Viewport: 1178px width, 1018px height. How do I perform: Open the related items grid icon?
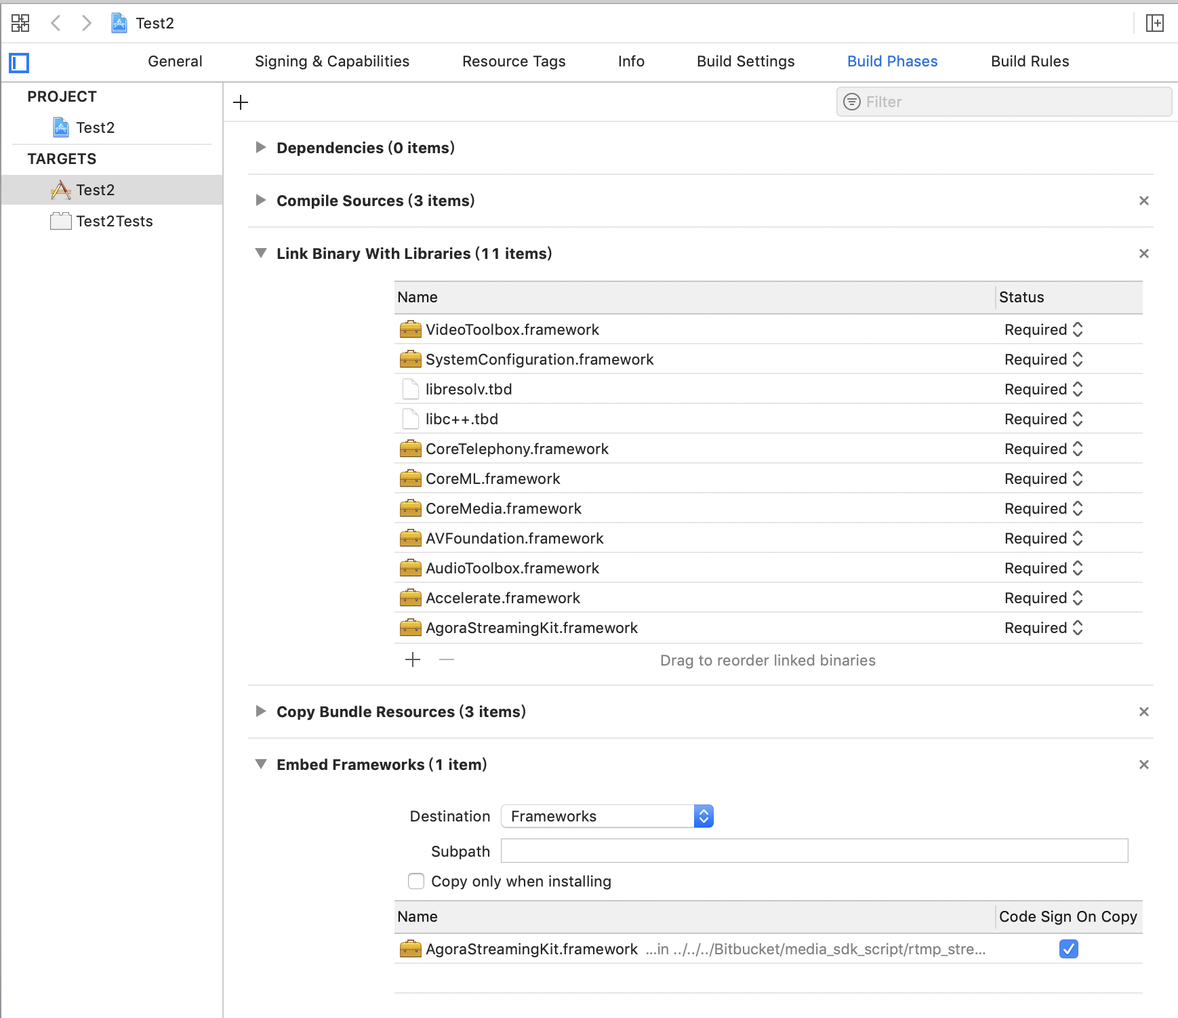tap(20, 23)
